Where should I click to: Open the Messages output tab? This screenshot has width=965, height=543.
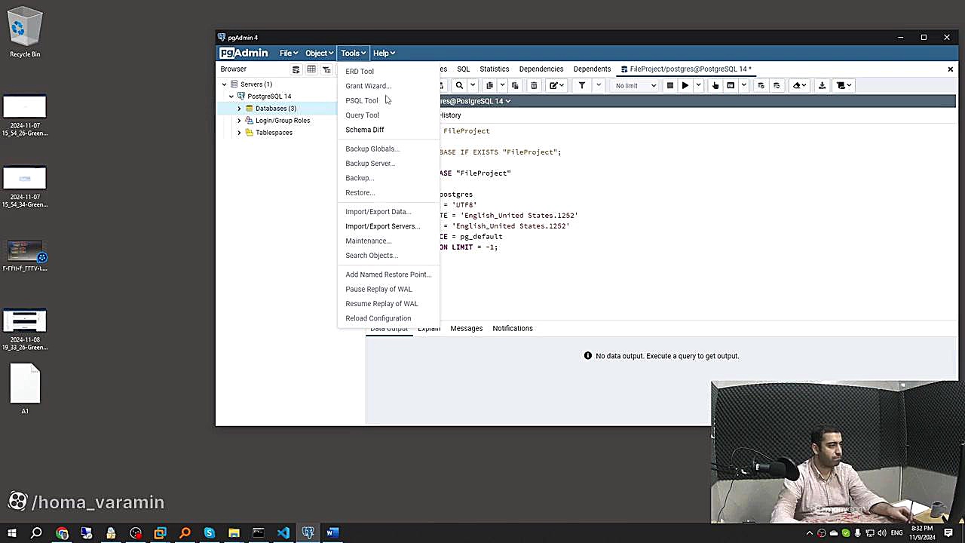click(467, 329)
